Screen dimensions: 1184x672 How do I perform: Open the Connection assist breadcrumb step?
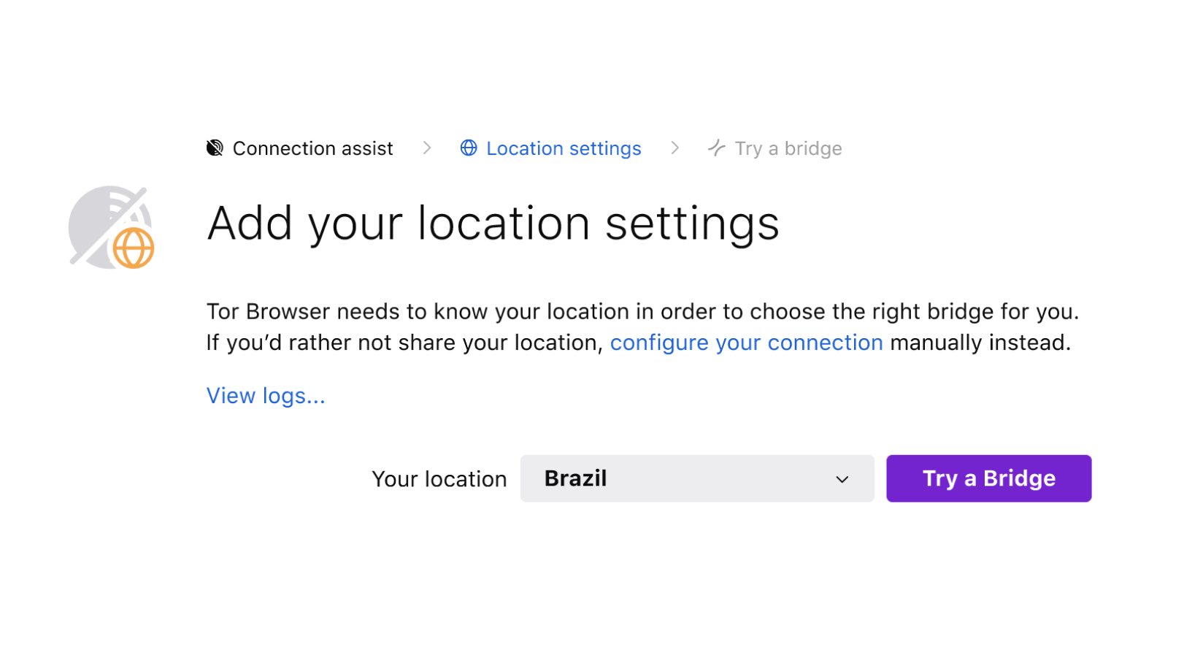point(300,148)
